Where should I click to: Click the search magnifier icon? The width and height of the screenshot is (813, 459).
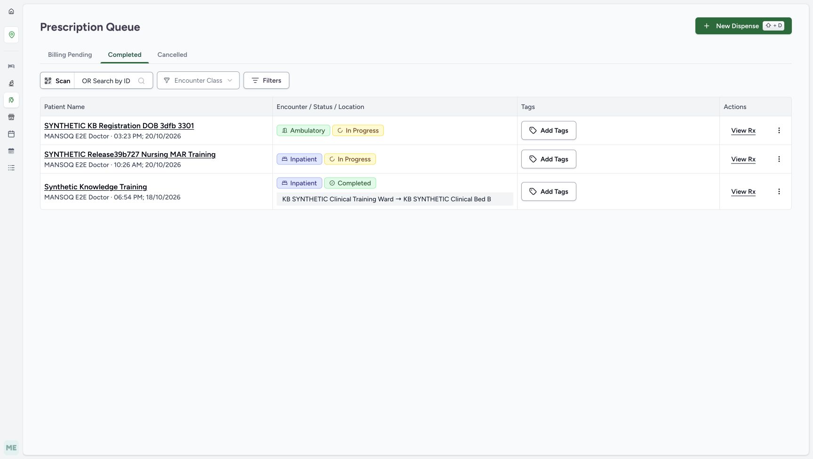[141, 81]
